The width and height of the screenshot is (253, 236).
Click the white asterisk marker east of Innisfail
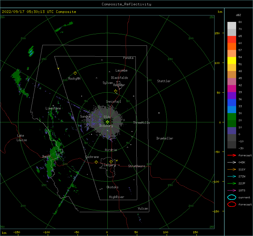pos(134,96)
